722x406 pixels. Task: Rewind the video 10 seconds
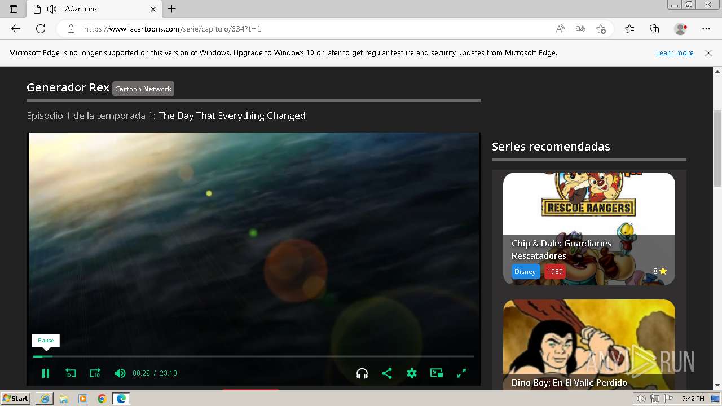(x=71, y=373)
